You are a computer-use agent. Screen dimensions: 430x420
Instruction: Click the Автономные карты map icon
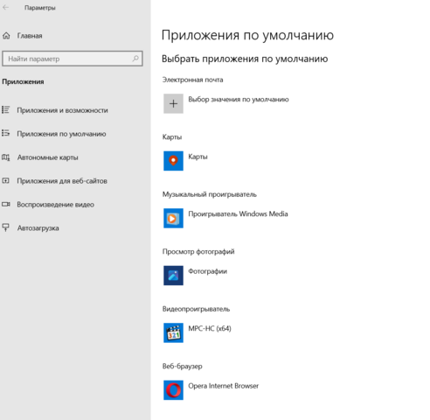point(6,157)
